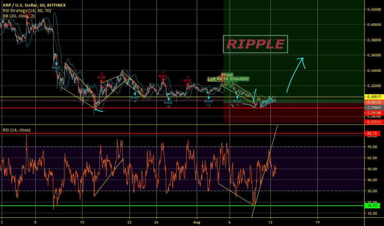384x226 pixels.
Task: Click the RSI (14, close) pane label
Action: pyautogui.click(x=16, y=130)
